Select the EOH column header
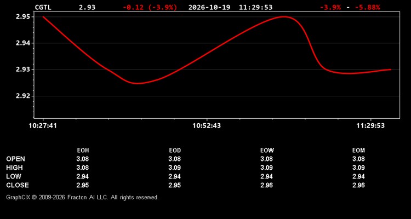The width and height of the screenshot is (411, 219). point(83,151)
